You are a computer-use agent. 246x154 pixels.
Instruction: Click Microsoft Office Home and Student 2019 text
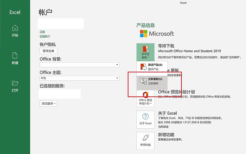189,51
